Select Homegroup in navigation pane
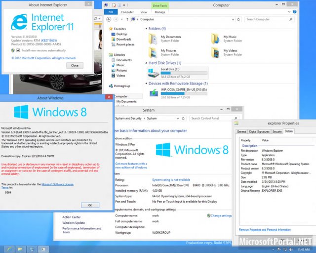316x253 pixels. (x=122, y=86)
